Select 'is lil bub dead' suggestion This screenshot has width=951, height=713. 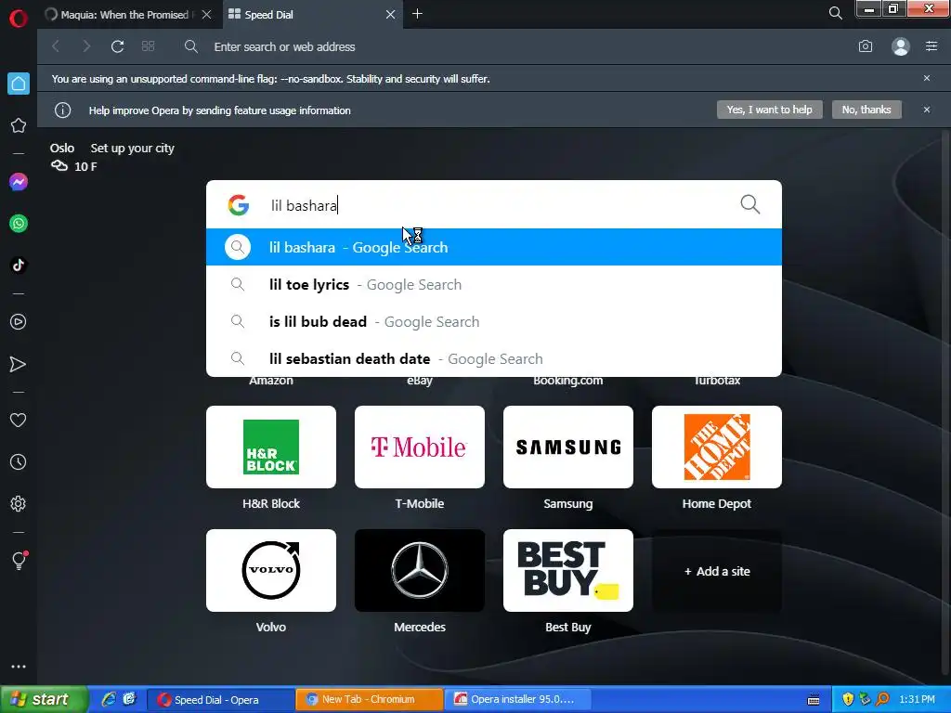[494, 321]
